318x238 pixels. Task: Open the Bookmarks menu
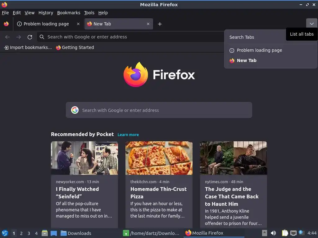coord(69,13)
